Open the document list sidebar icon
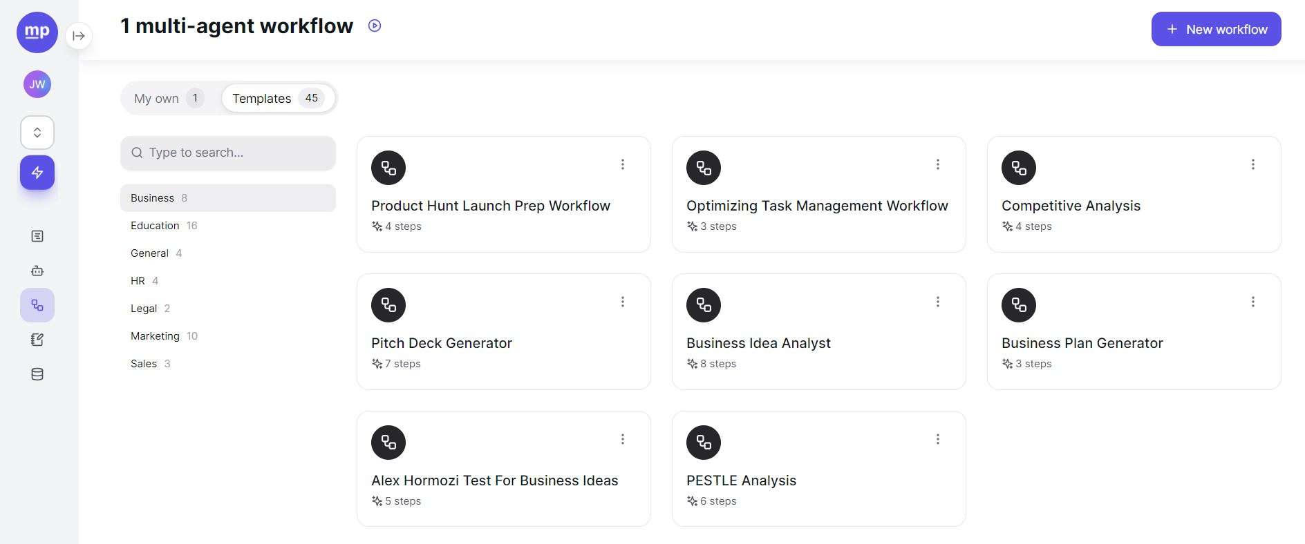The height and width of the screenshot is (544, 1305). (37, 236)
